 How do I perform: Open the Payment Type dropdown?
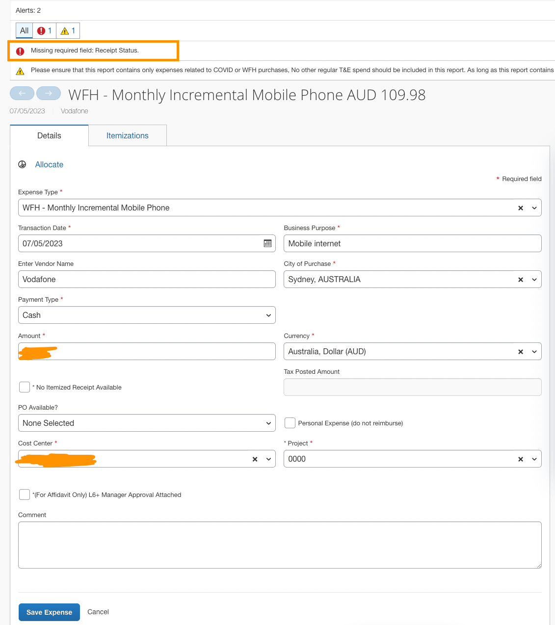147,315
